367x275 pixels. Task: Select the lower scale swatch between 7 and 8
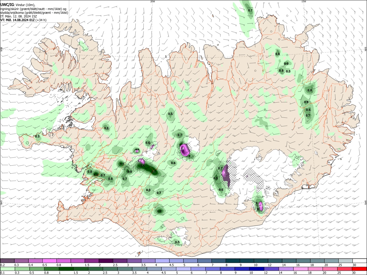pos(213,269)
